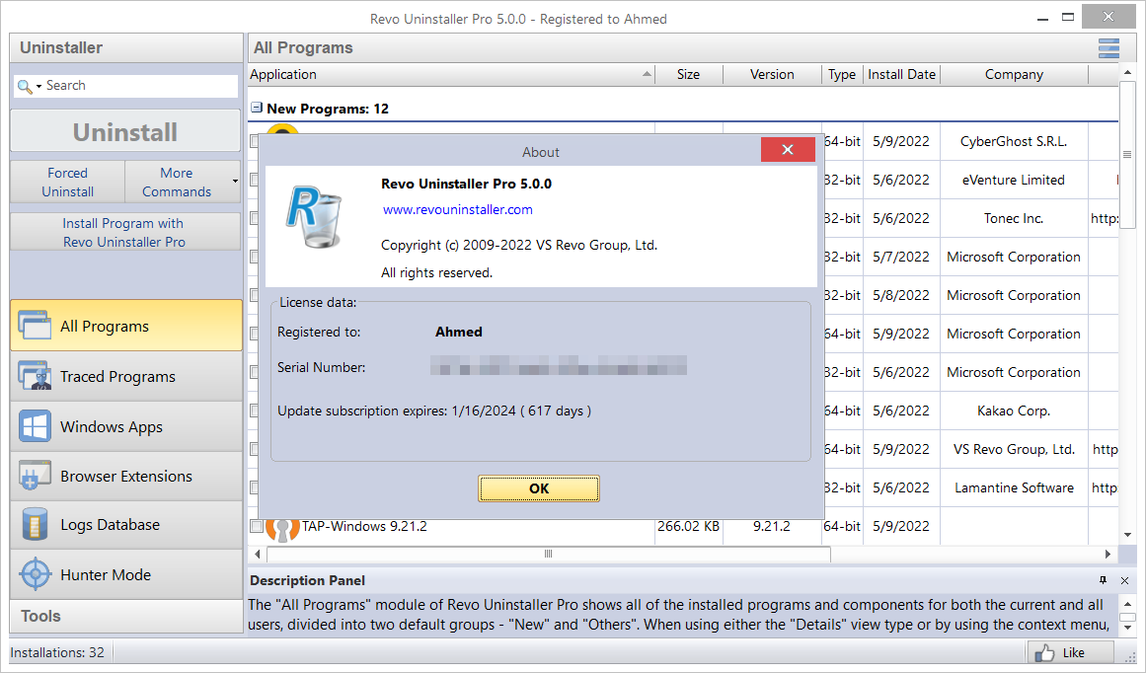Click the Logs Database cylinder icon

coord(35,525)
